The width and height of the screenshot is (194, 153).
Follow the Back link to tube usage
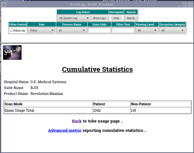click(77, 121)
